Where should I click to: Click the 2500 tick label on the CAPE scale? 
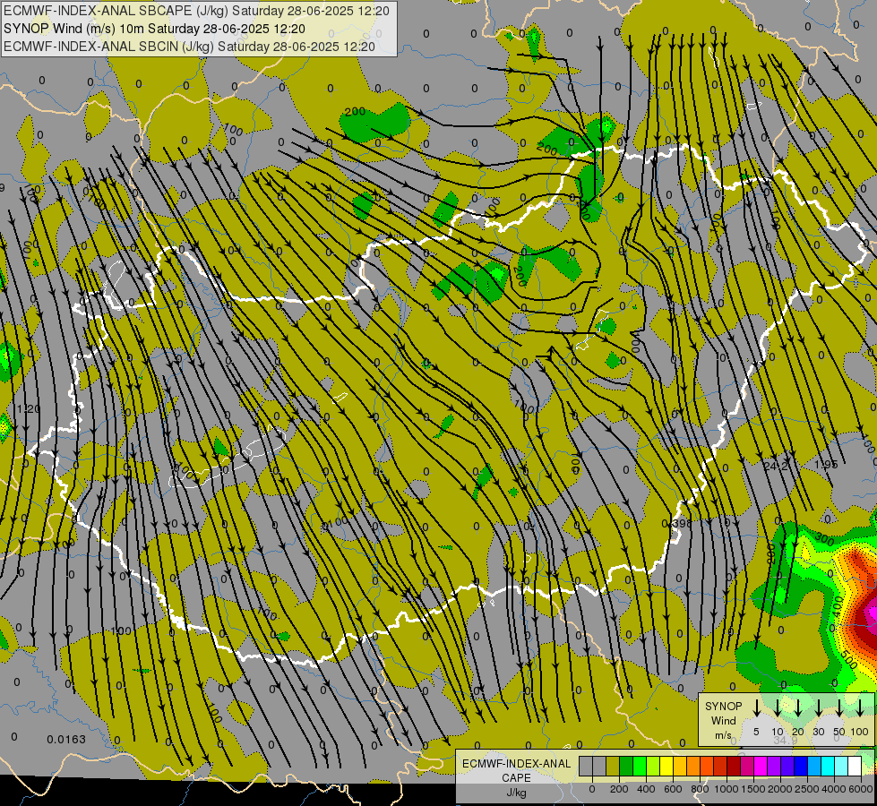pos(807,789)
